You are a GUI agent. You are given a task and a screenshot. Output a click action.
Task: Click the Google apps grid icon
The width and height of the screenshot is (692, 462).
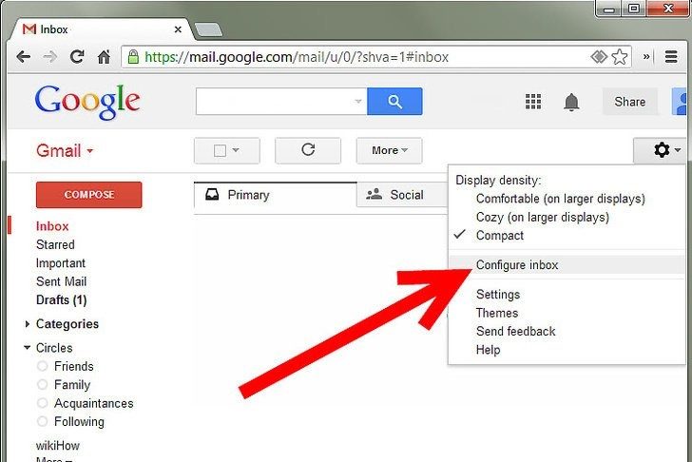[533, 102]
